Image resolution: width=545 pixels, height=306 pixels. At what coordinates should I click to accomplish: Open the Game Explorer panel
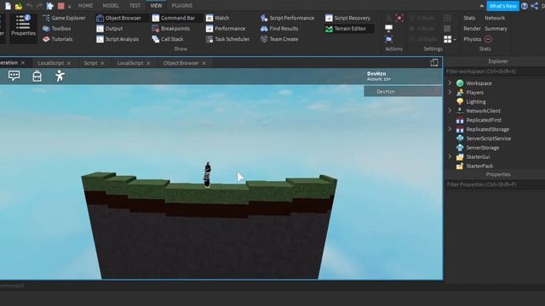point(64,18)
